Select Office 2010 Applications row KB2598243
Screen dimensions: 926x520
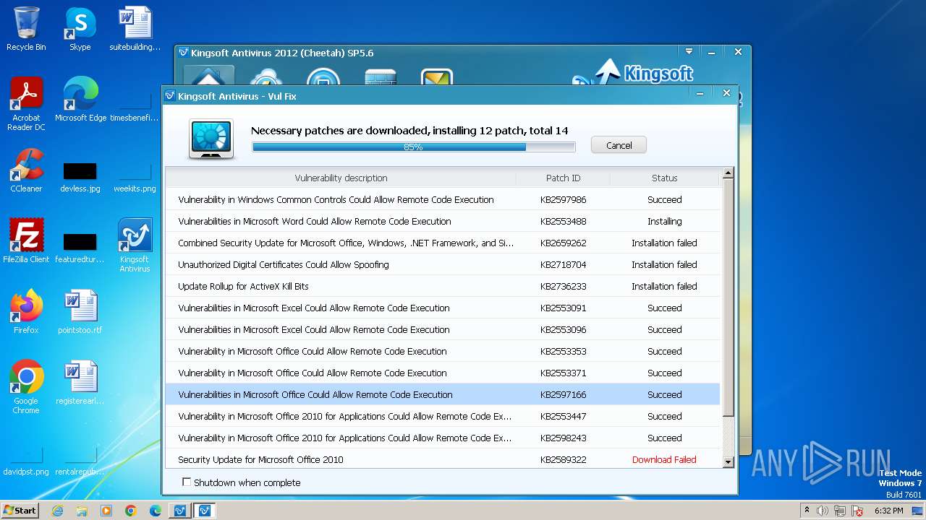point(443,438)
